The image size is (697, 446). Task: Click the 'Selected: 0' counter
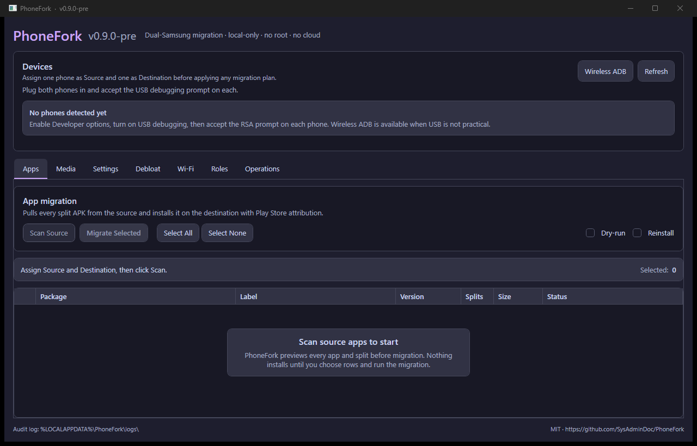(658, 270)
